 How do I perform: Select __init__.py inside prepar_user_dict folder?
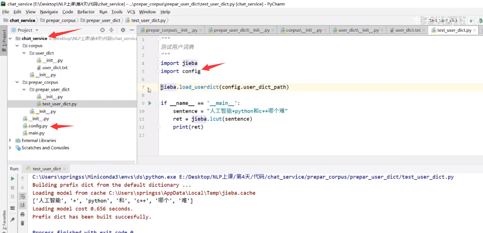52,97
